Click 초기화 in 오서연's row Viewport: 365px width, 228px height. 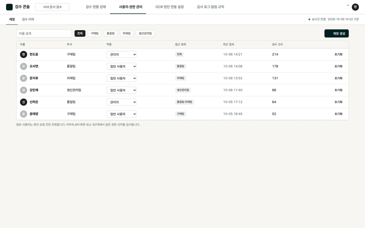[x=339, y=66]
